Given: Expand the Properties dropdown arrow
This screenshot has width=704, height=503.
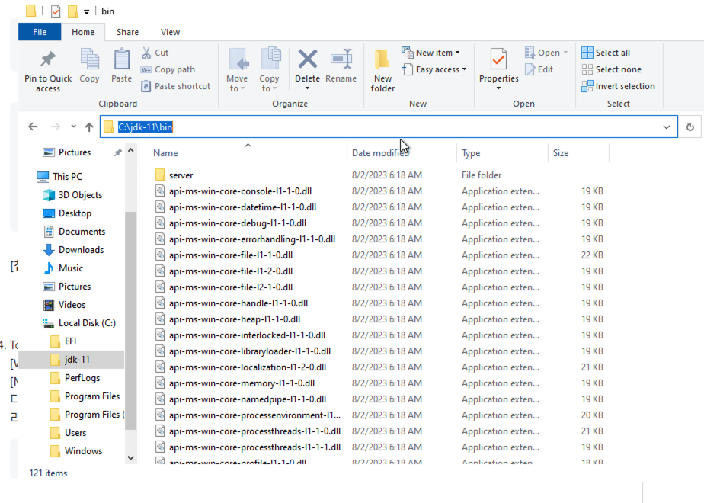Looking at the screenshot, I should [498, 88].
